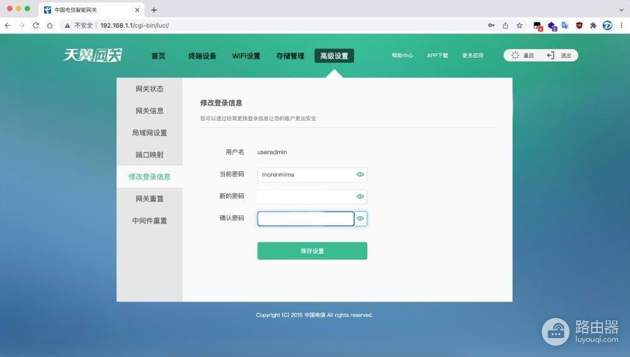Select 网关状态 in the sidebar

tap(149, 89)
